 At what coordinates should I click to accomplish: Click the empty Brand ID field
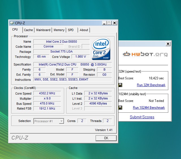[x=86, y=47]
